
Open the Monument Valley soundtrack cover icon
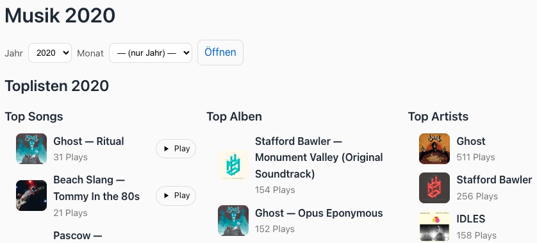(x=233, y=165)
